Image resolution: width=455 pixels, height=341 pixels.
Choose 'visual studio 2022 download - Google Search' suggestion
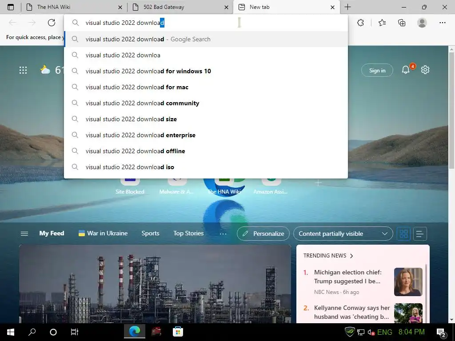(x=206, y=39)
